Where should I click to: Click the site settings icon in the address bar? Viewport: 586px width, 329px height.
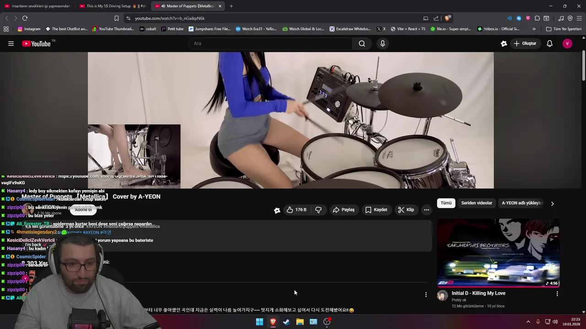click(128, 18)
